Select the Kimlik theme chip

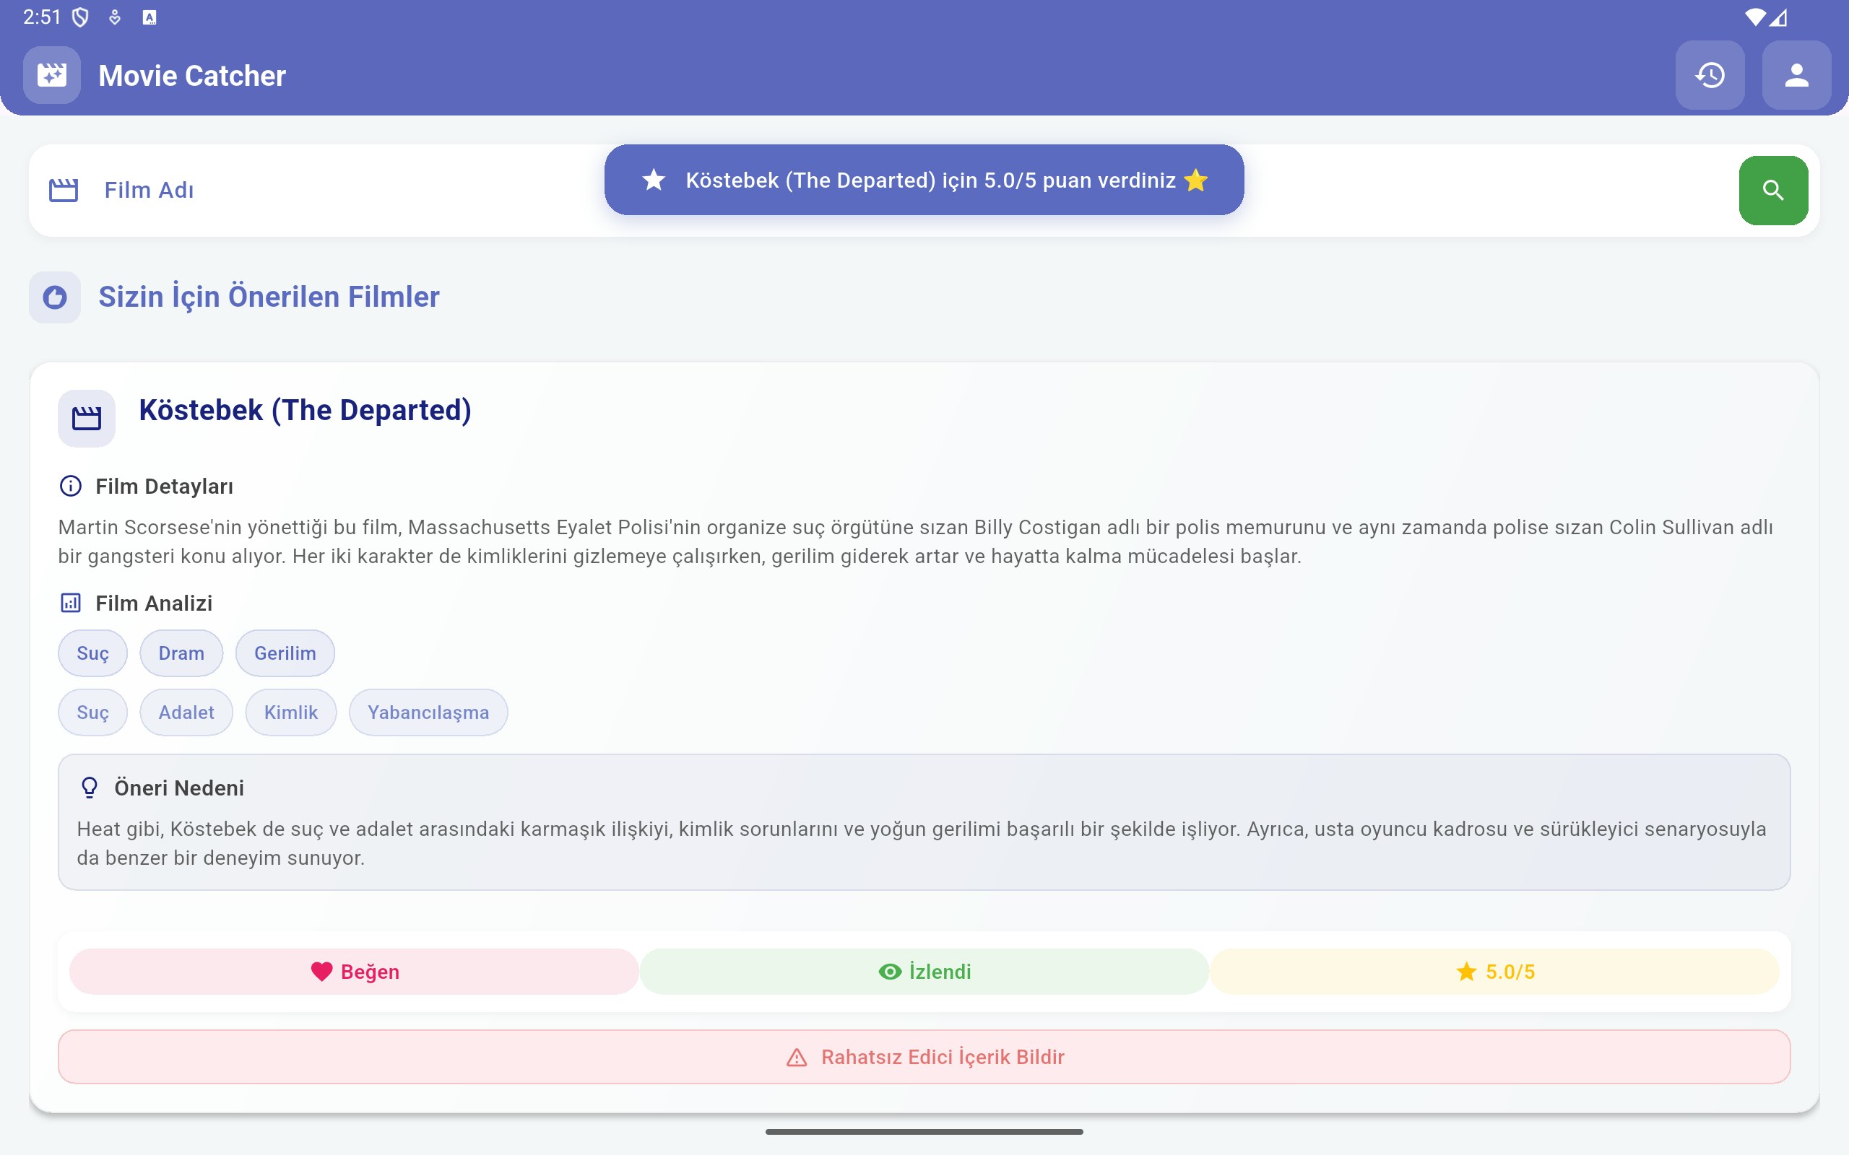pos(291,712)
